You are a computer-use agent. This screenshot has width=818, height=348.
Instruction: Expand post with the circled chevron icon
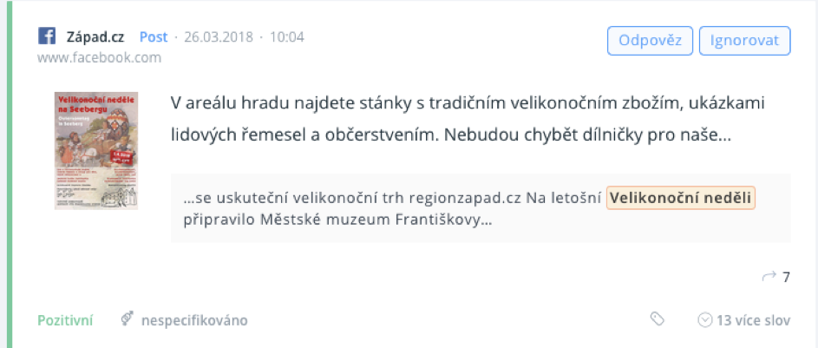click(x=704, y=320)
